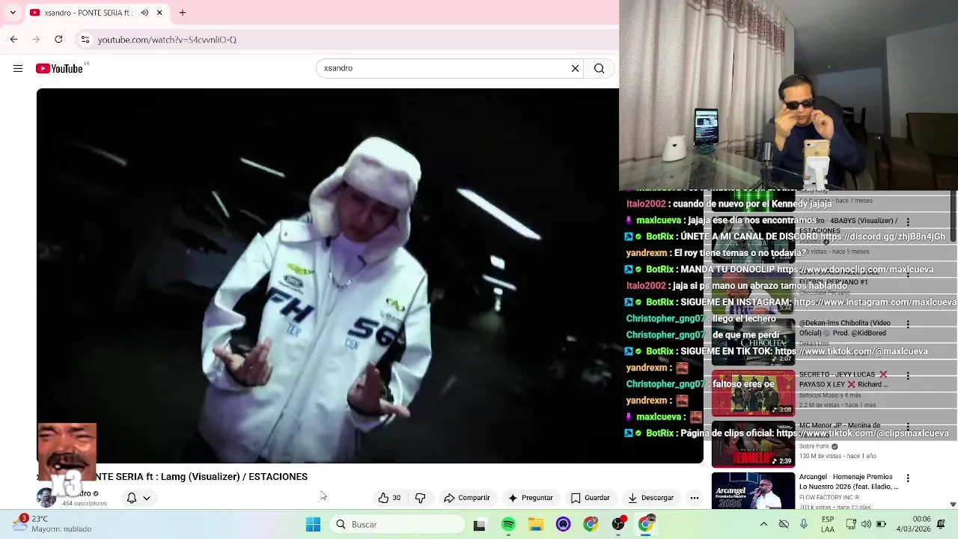
Task: Close the xsandro PONTE SERIA tab
Action: pyautogui.click(x=159, y=13)
